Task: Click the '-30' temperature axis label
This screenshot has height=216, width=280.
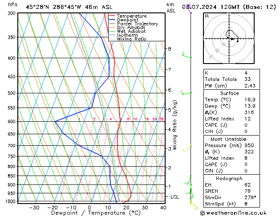Action: [34, 208]
